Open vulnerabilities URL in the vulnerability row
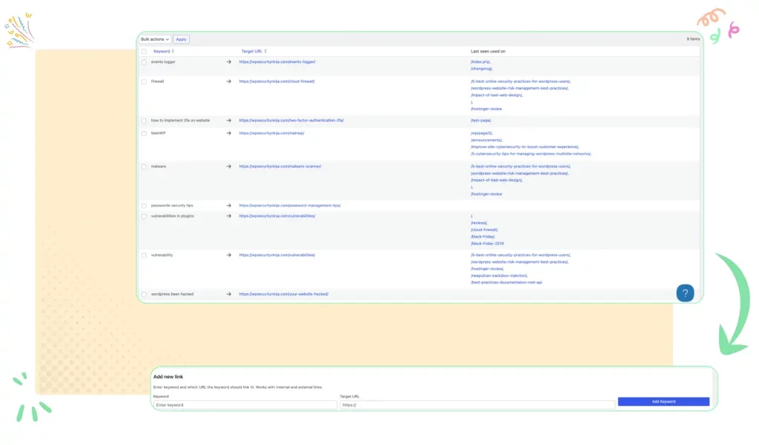 click(x=277, y=255)
